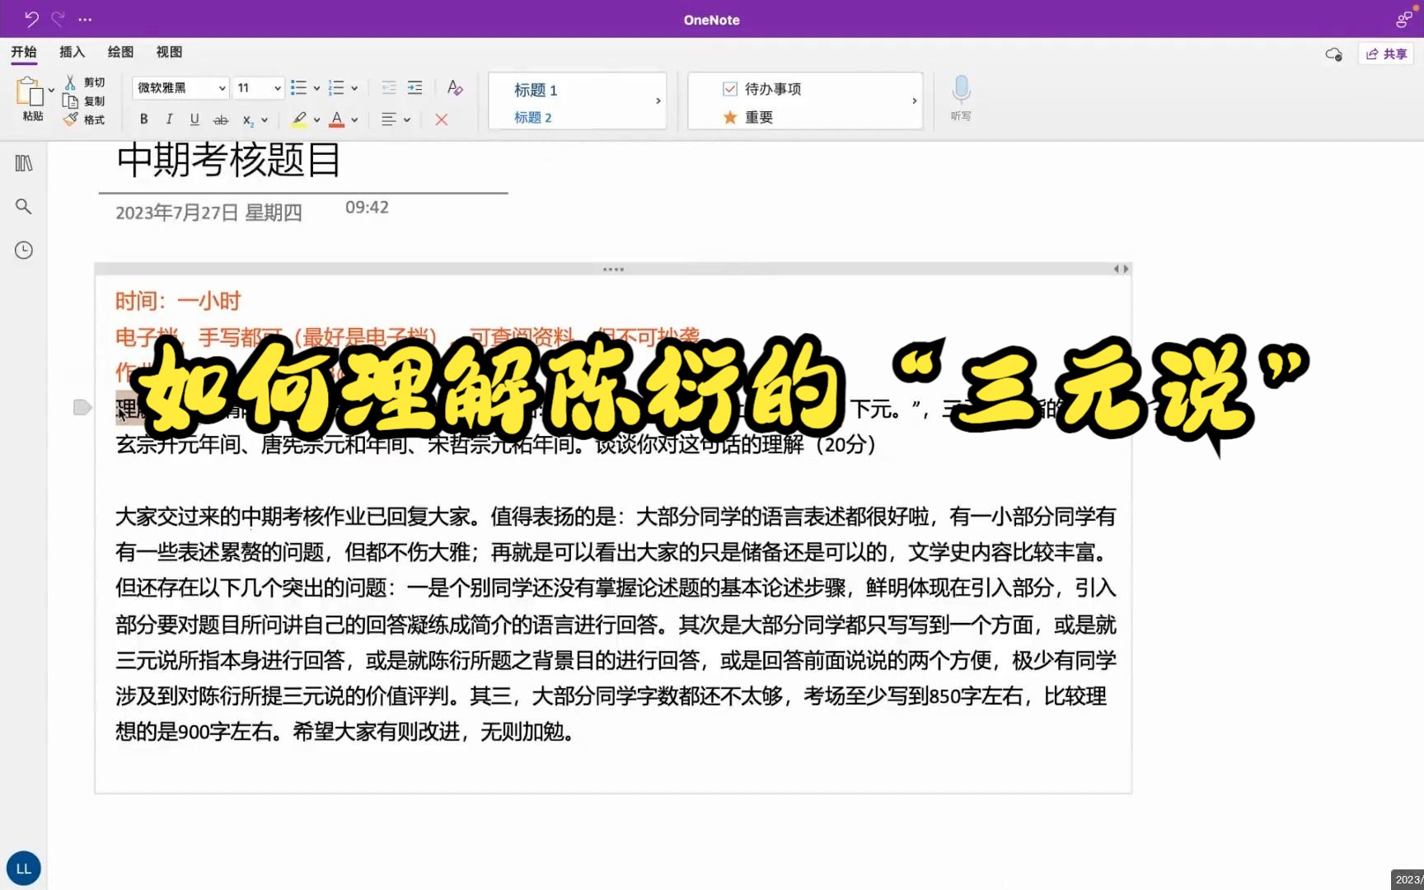This screenshot has width=1424, height=890.
Task: Grab the note container top handle bar
Action: pyautogui.click(x=613, y=269)
